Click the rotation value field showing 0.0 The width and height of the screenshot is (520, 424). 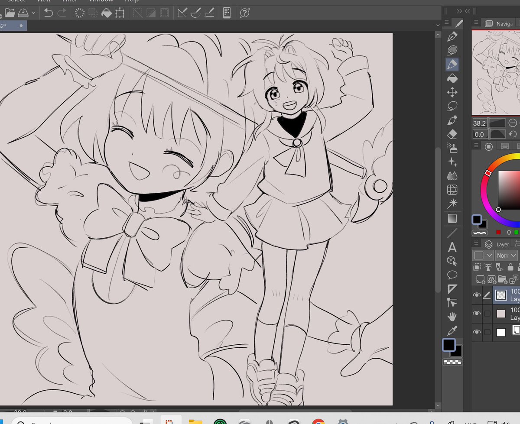point(480,134)
